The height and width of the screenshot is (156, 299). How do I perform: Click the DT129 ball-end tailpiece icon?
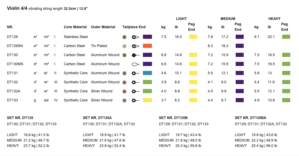point(136,37)
